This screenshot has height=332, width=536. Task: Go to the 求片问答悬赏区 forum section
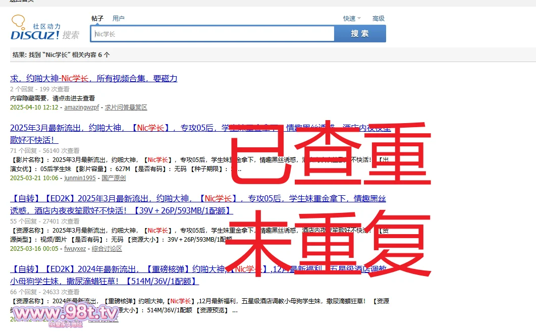(x=126, y=107)
